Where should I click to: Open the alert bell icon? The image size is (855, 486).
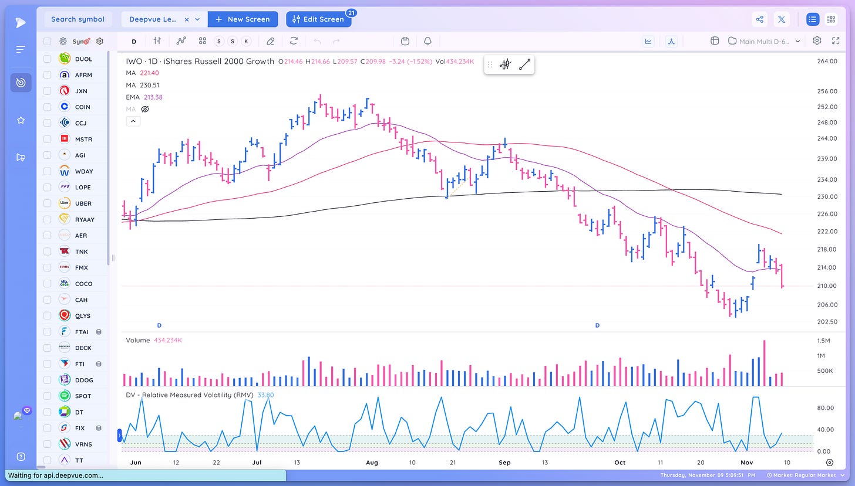point(427,41)
